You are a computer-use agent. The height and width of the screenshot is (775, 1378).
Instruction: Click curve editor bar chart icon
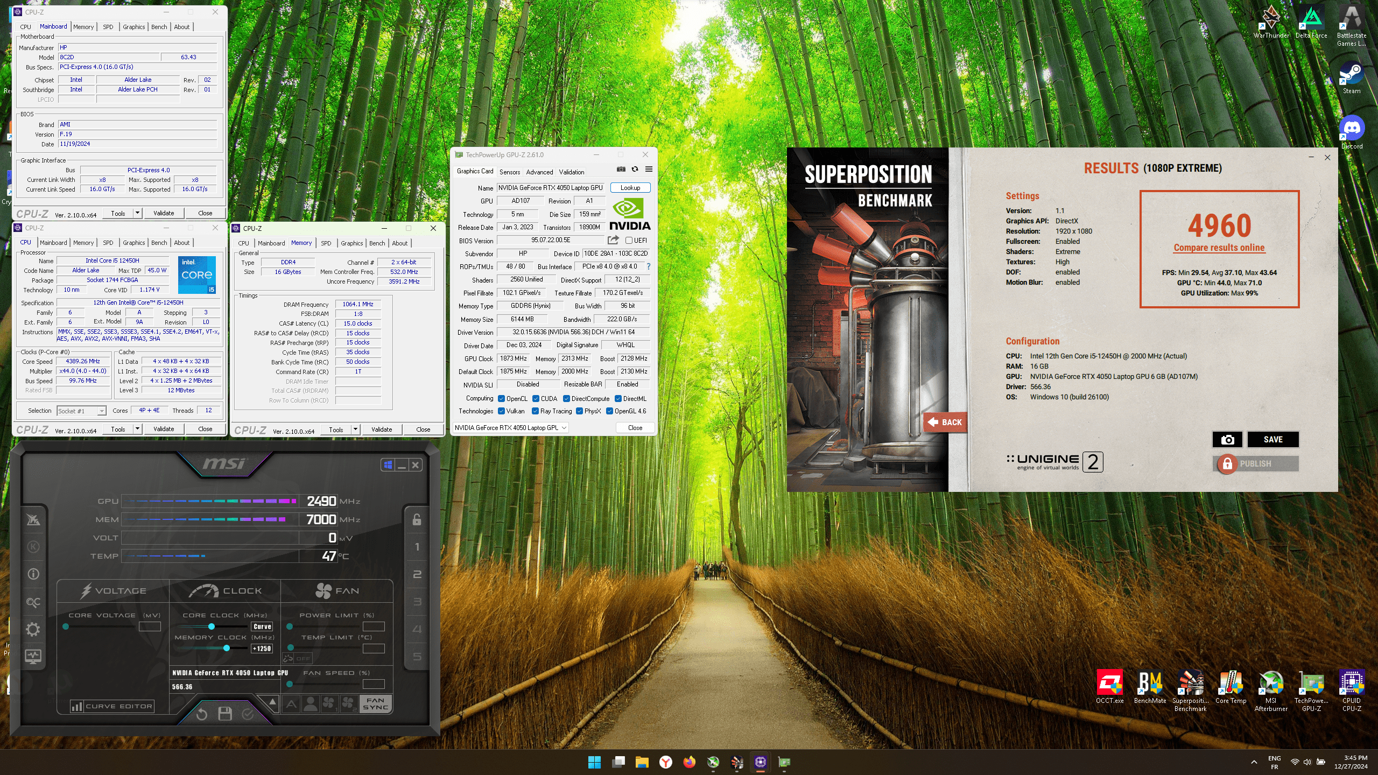tap(76, 707)
